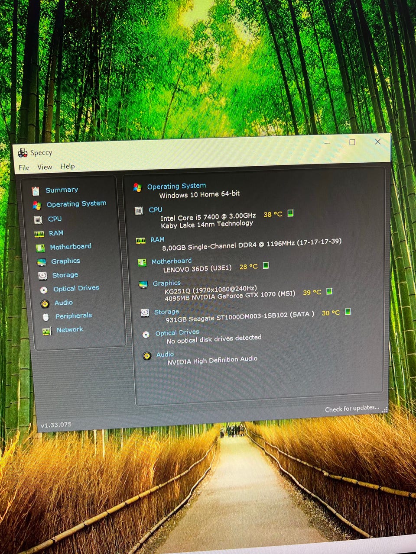Viewport: 416px width, 554px height.
Task: Open the Operating System heading link in summary
Action: (176, 186)
